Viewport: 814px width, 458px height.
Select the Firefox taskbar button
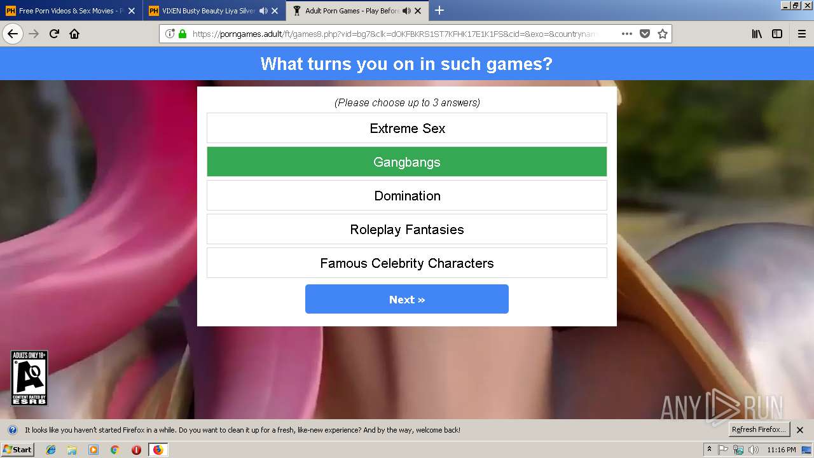pos(158,450)
